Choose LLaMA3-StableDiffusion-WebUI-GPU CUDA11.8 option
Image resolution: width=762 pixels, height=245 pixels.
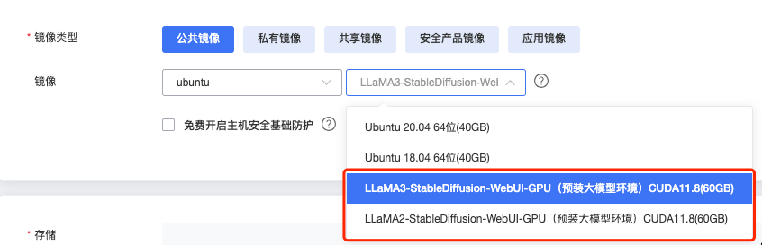pos(549,188)
